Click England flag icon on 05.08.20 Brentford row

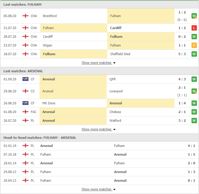[x=25, y=16]
